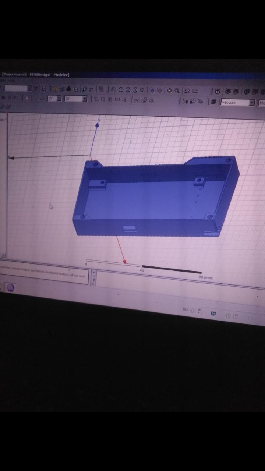Click the Duplicate Along Line icon
This screenshot has height=471, width=265.
(x=137, y=100)
